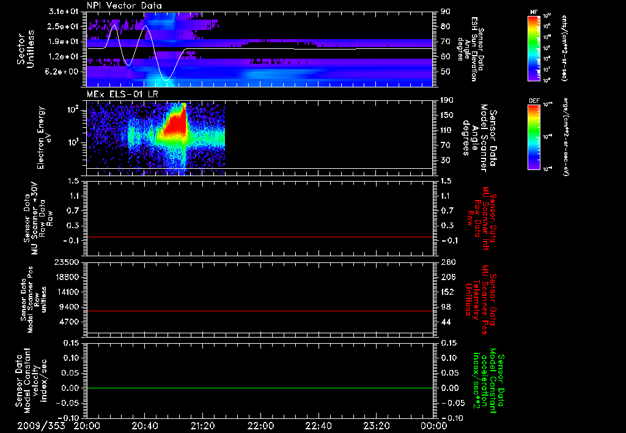
Task: Click the "1.2e+01" sector tick label
Action: [x=62, y=57]
